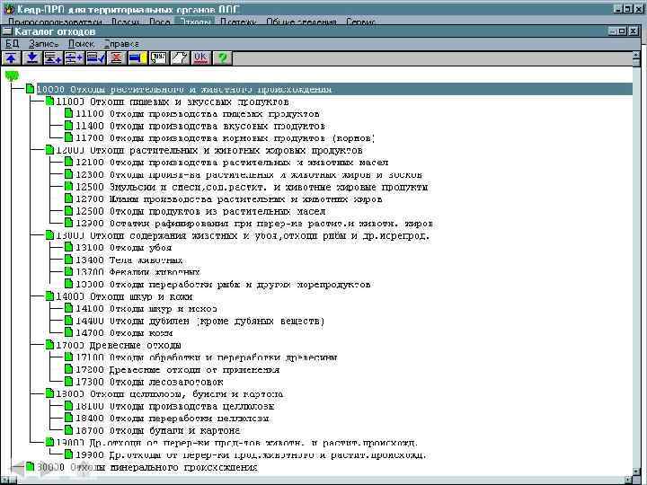Select row Отходы переработки рыбы и морепродуктов
Image resolution: width=647 pixels, height=485 pixels.
pyautogui.click(x=223, y=284)
